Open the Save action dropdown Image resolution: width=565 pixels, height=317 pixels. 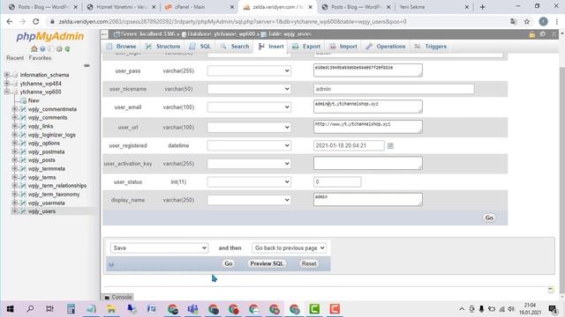coord(159,248)
